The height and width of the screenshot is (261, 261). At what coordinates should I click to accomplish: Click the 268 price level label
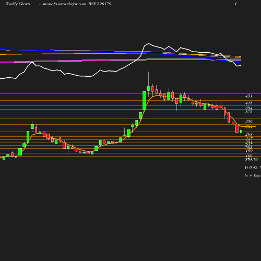pyautogui.click(x=249, y=134)
